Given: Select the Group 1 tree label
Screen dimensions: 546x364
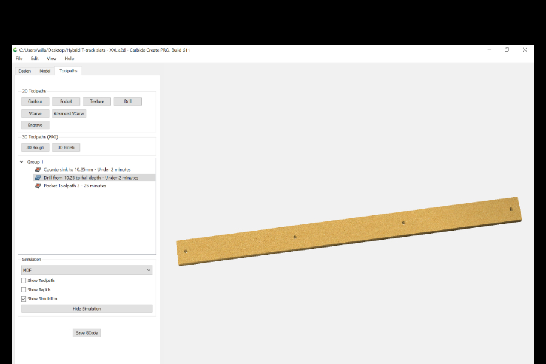Looking at the screenshot, I should coord(35,162).
